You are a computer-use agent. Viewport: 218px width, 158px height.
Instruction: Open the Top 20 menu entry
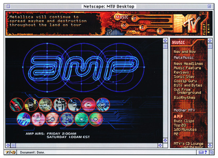(180, 125)
